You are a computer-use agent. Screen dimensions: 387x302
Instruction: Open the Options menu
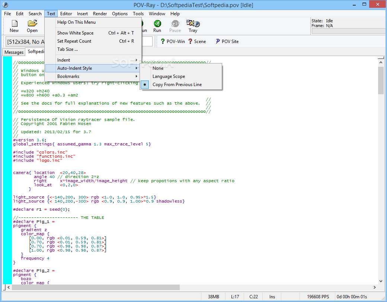click(120, 13)
